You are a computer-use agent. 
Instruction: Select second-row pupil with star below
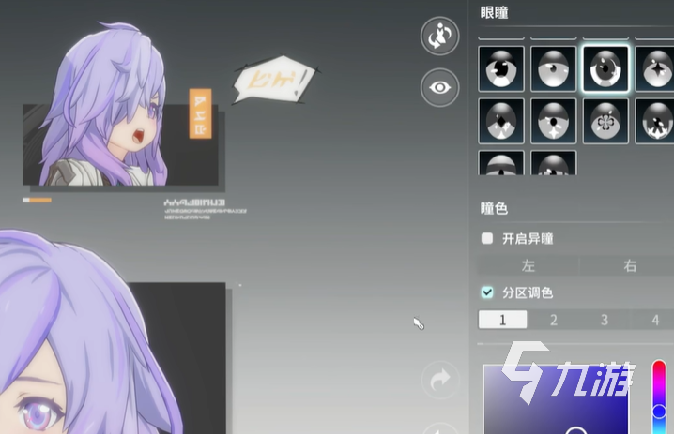(x=553, y=121)
